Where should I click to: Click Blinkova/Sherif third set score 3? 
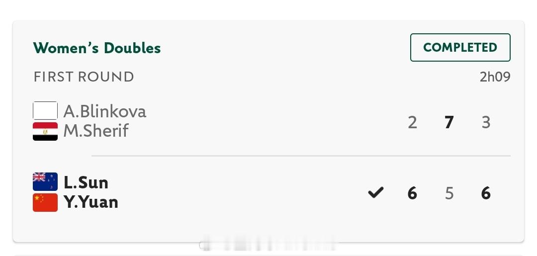click(486, 122)
